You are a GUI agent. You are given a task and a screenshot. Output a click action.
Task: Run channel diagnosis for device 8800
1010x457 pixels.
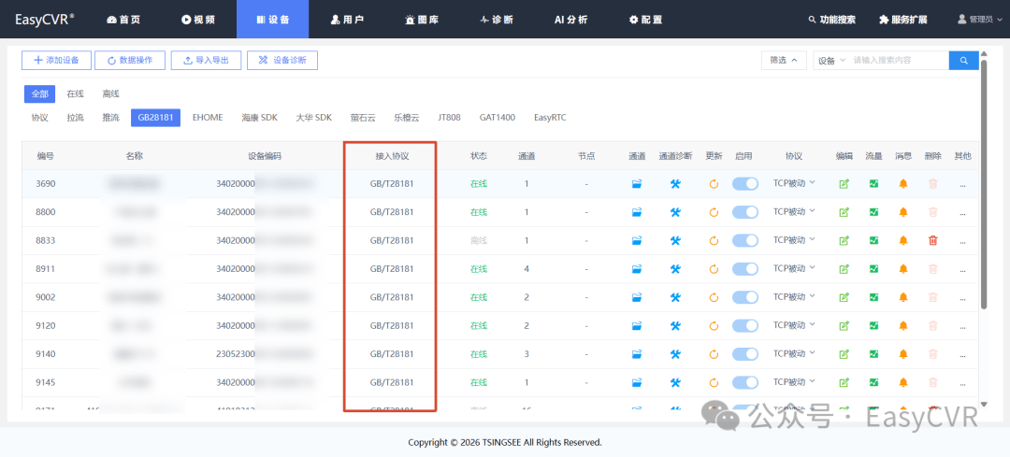click(x=675, y=212)
